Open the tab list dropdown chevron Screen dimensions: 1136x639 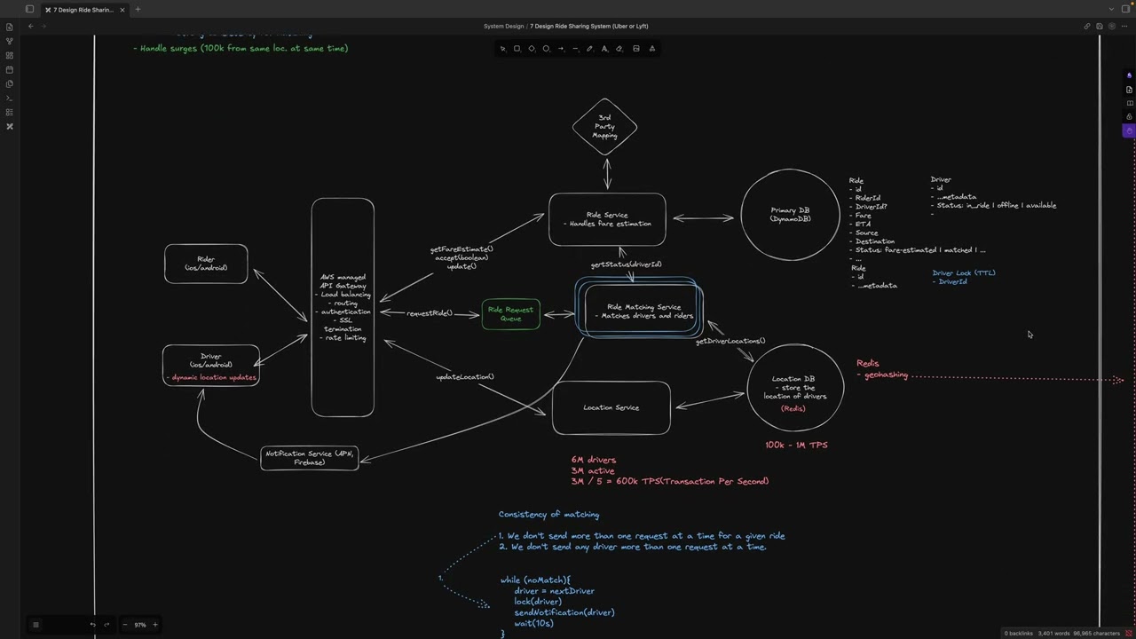point(1111,9)
